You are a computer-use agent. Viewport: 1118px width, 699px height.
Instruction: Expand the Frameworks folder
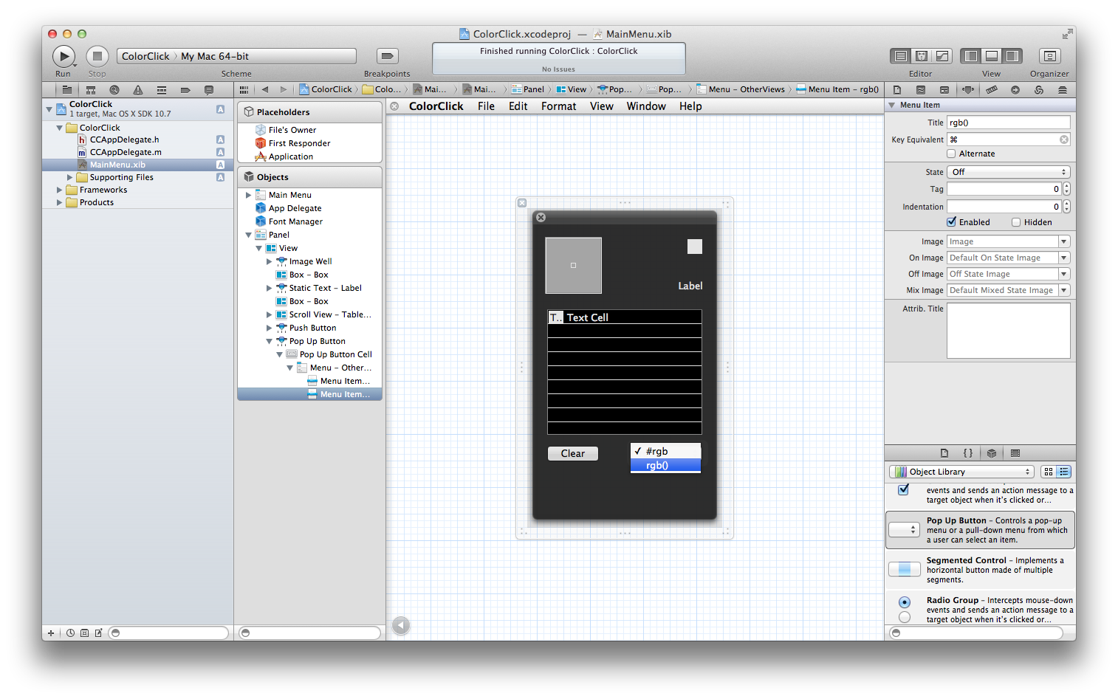[x=60, y=190]
